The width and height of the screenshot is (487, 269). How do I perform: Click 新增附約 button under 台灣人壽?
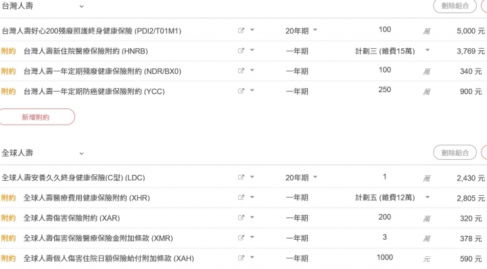36,117
